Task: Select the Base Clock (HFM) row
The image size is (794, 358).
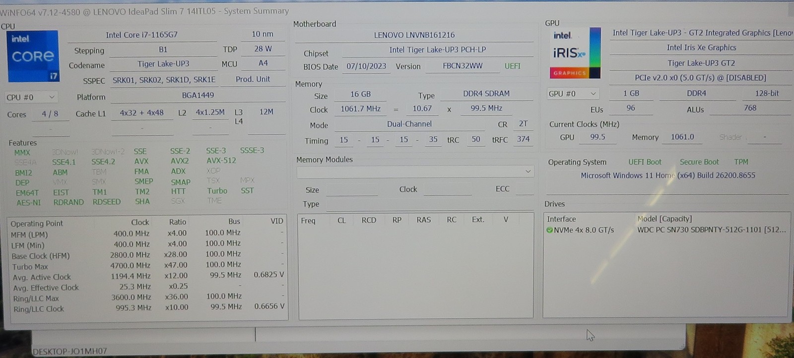Action: [148, 255]
